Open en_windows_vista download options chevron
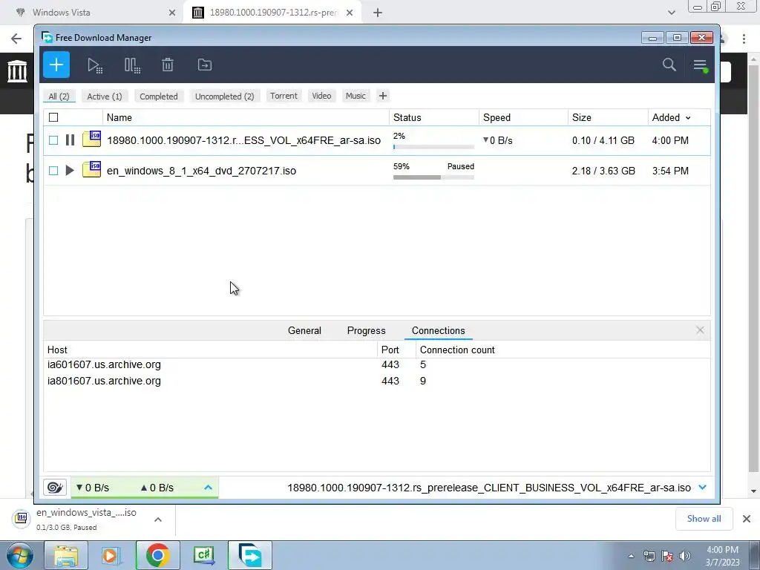This screenshot has width=760, height=570. tap(158, 520)
